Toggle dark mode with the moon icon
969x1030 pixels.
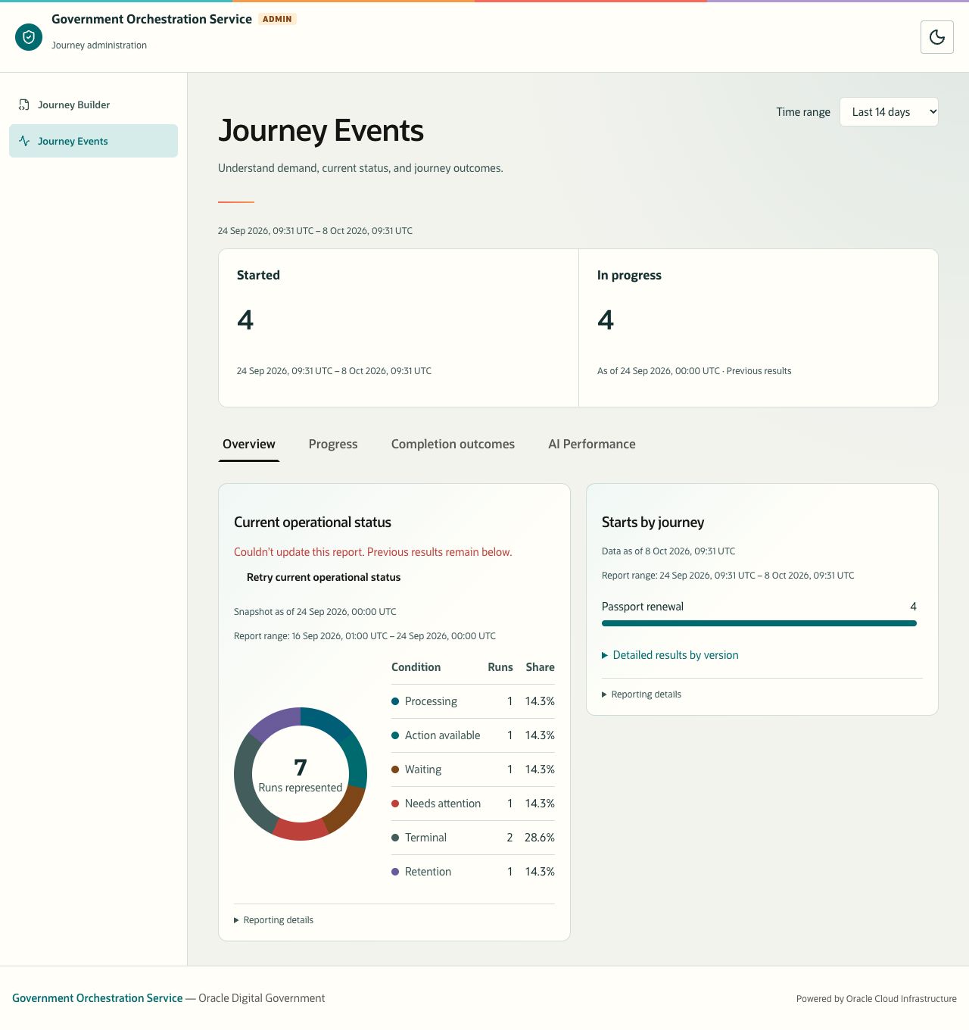tap(936, 37)
